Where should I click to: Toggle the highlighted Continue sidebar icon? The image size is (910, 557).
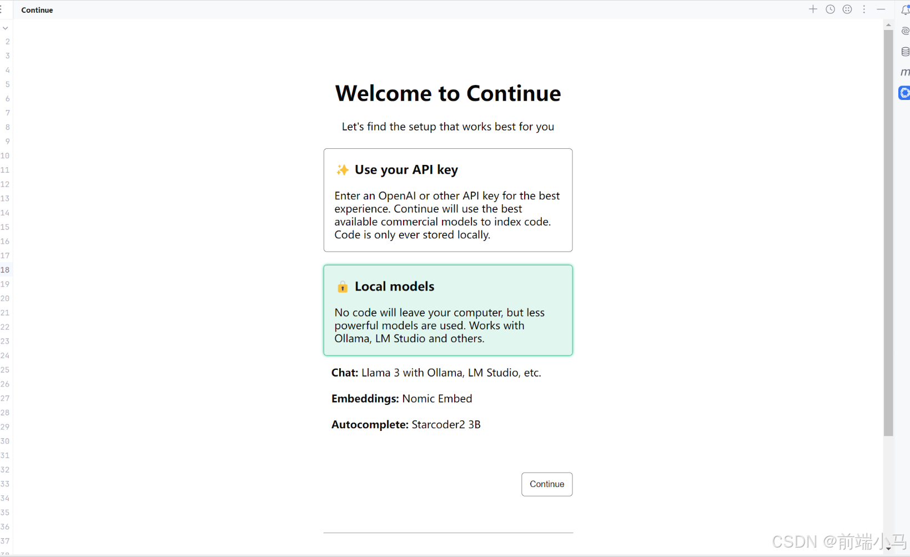(904, 93)
